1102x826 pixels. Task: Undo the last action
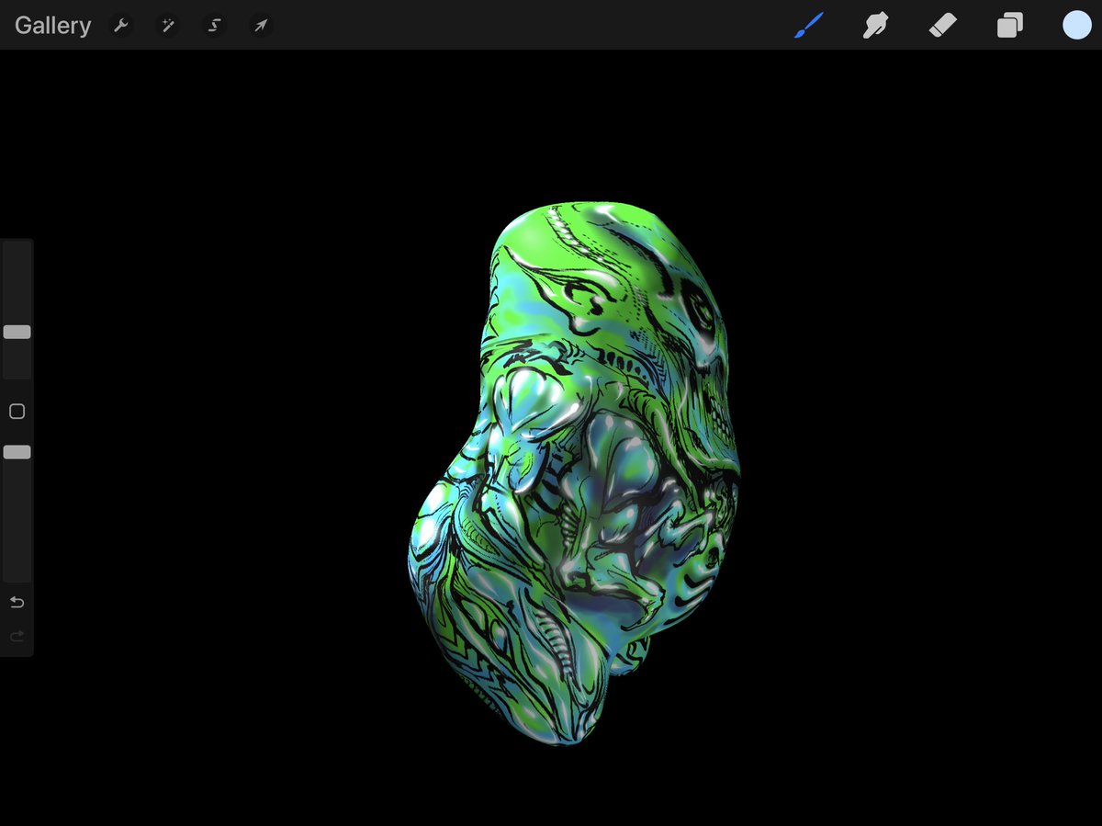click(x=17, y=603)
